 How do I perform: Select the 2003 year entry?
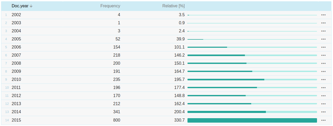[x=16, y=23]
